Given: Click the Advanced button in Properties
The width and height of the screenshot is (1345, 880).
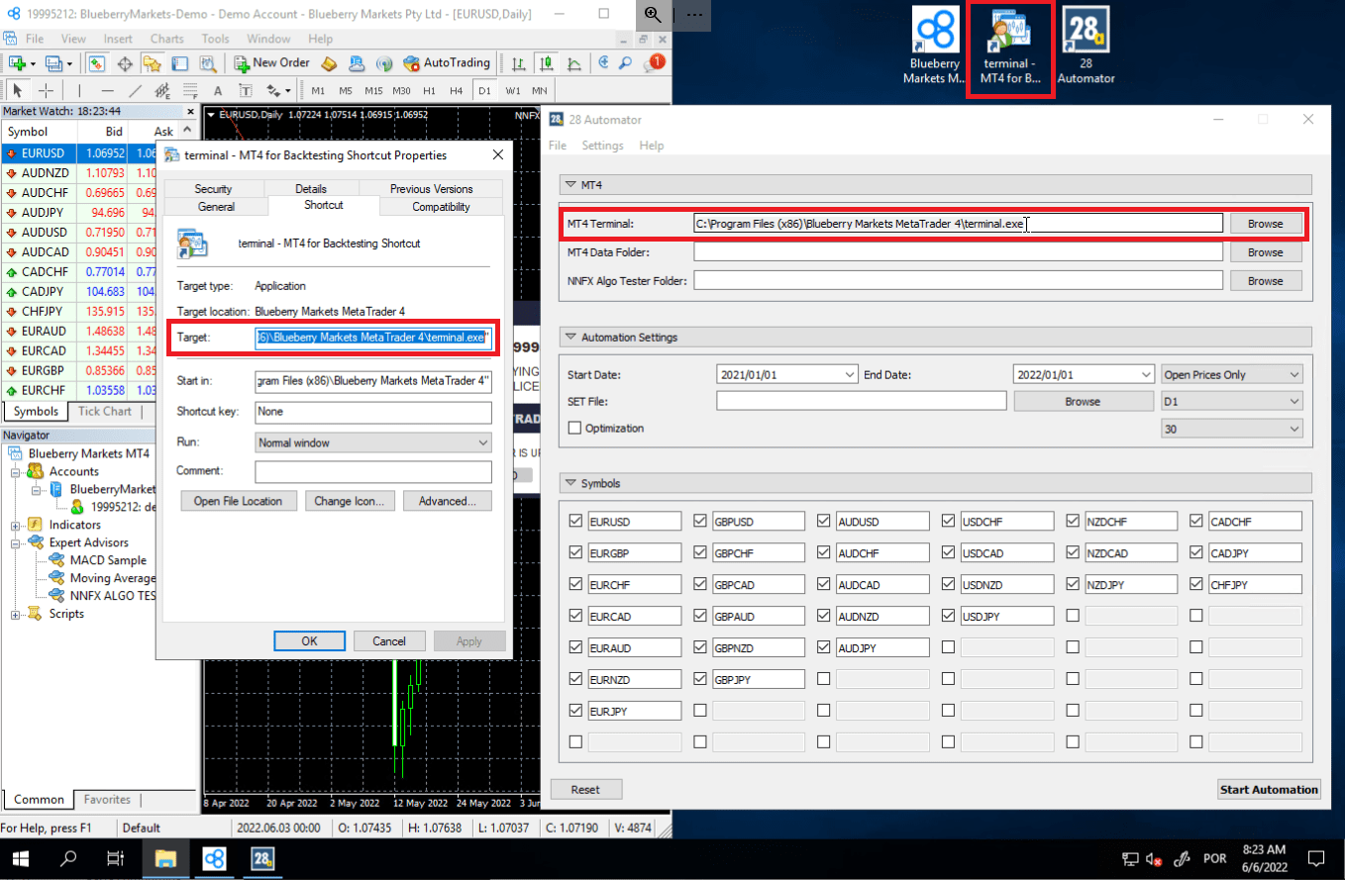Looking at the screenshot, I should [448, 501].
